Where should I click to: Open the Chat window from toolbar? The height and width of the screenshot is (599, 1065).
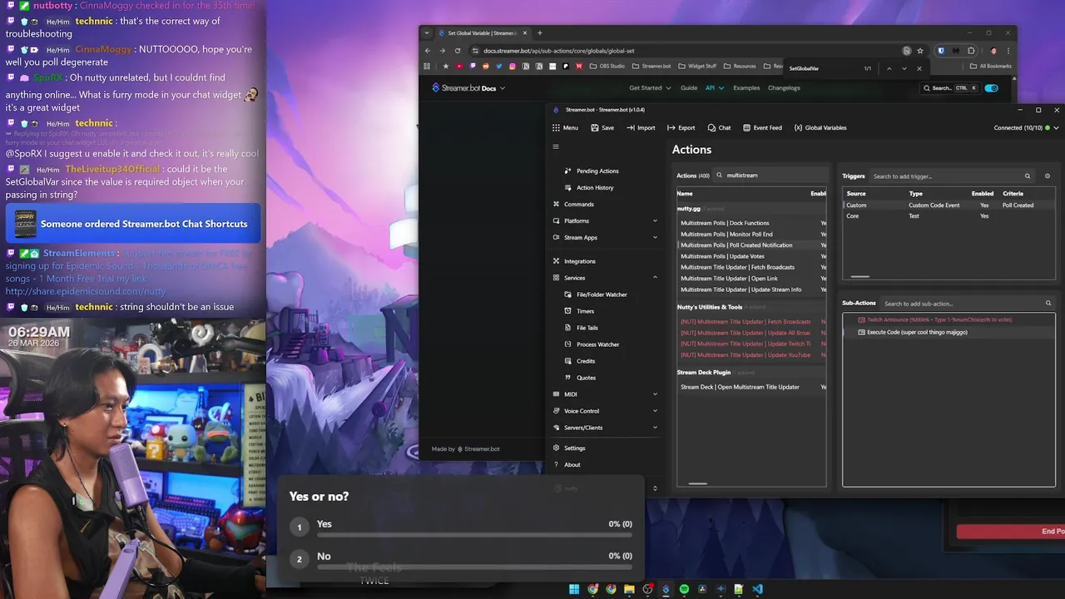click(x=719, y=127)
